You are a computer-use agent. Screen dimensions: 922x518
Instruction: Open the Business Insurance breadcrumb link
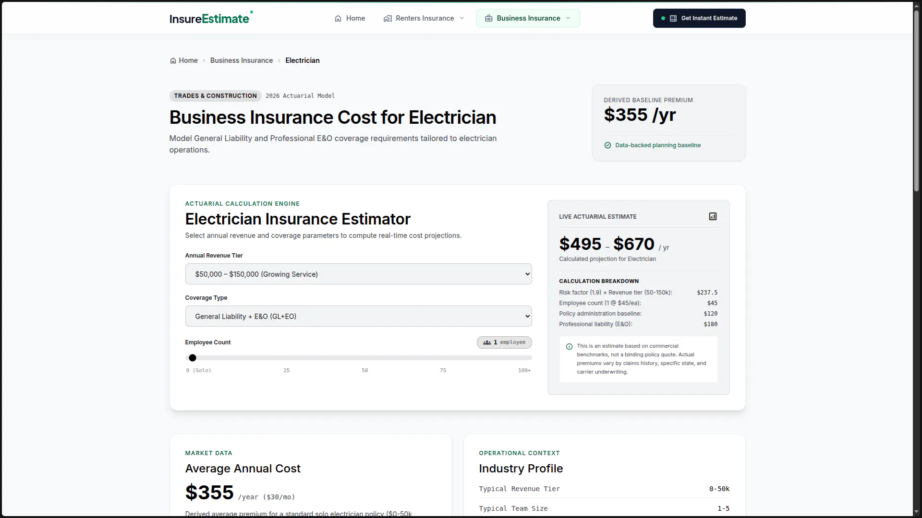point(242,60)
